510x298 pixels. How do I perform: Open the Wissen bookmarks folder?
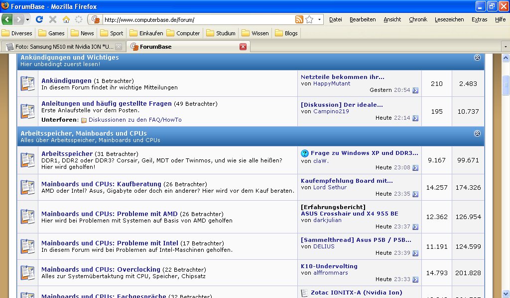tap(255, 33)
